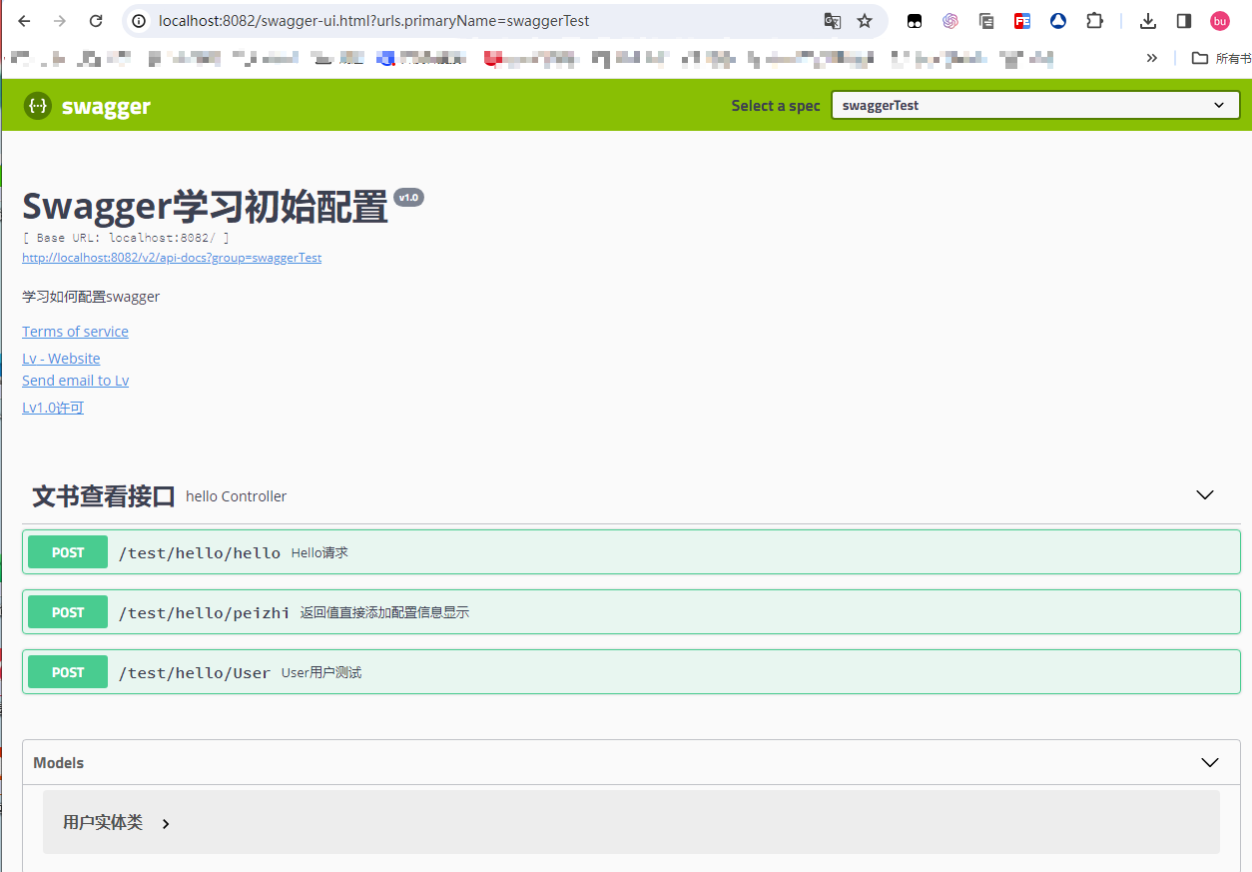Click the pink spiral extension icon
The width and height of the screenshot is (1252, 872).
[x=950, y=21]
